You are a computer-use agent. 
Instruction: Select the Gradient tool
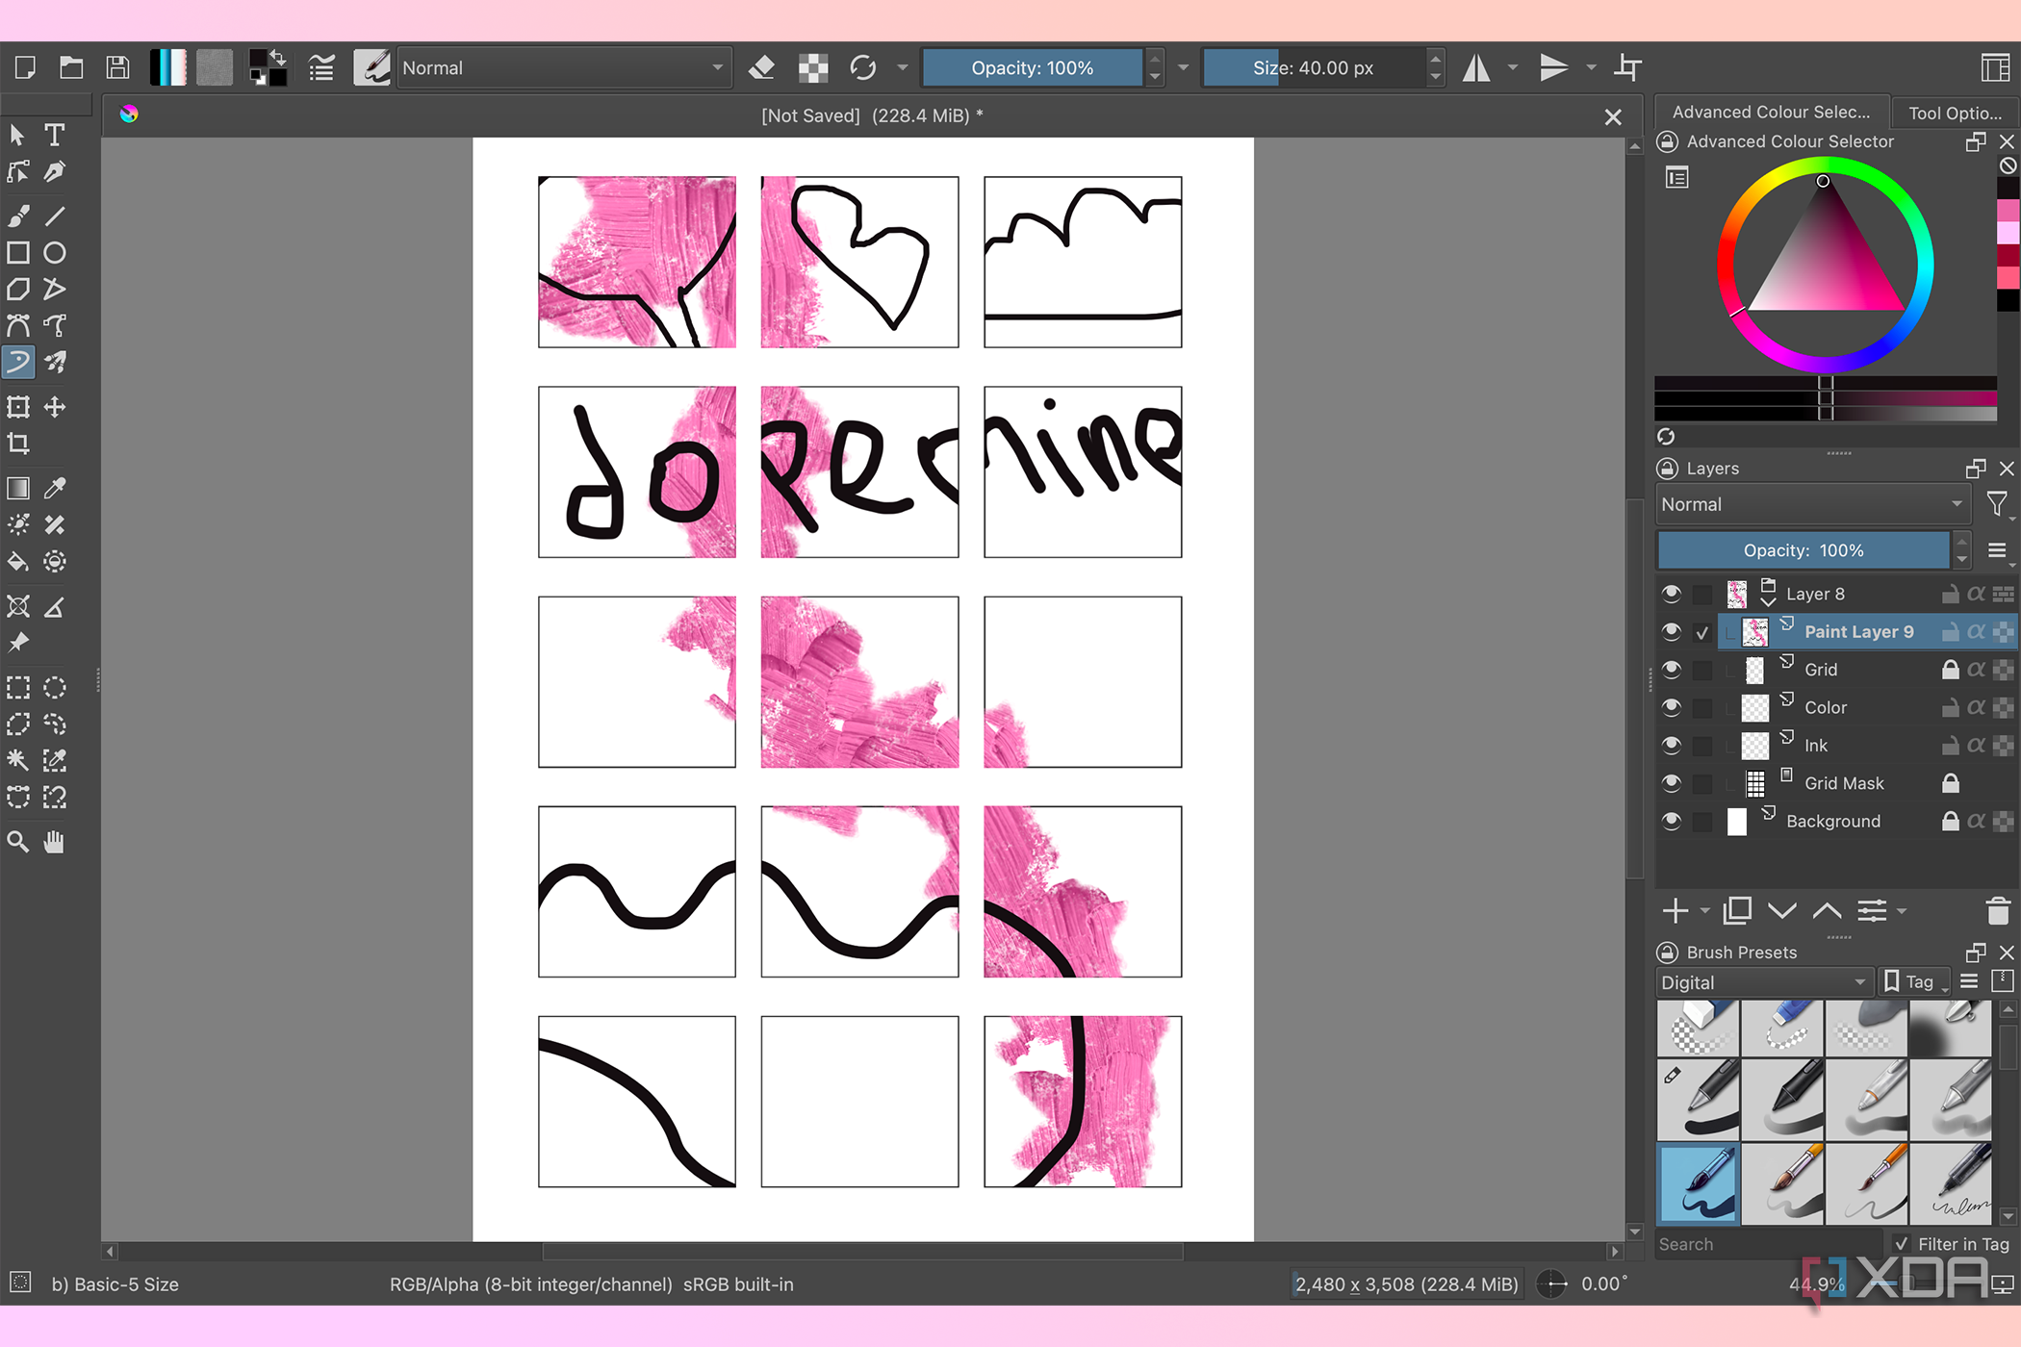[x=18, y=488]
